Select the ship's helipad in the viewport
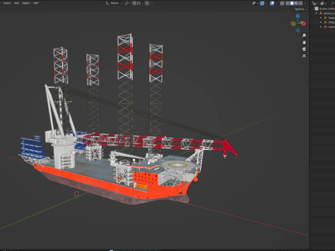 [177, 165]
